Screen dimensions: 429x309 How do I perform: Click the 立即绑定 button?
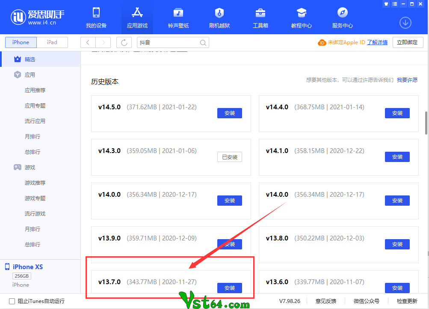coord(408,42)
